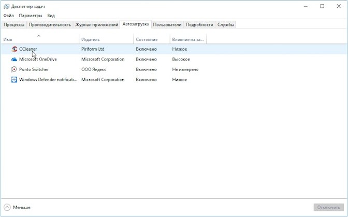The image size is (348, 217).
Task: Click Microsoft Corporation in Windows Defender row
Action: (x=103, y=80)
